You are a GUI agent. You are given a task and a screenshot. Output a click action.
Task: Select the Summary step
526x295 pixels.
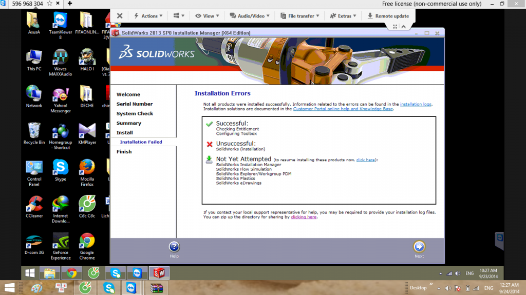pos(129,123)
